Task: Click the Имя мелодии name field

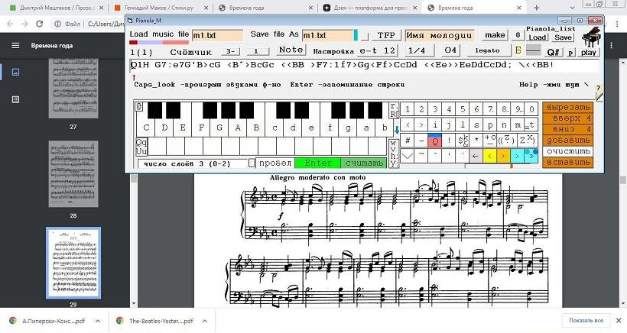Action: pyautogui.click(x=440, y=35)
